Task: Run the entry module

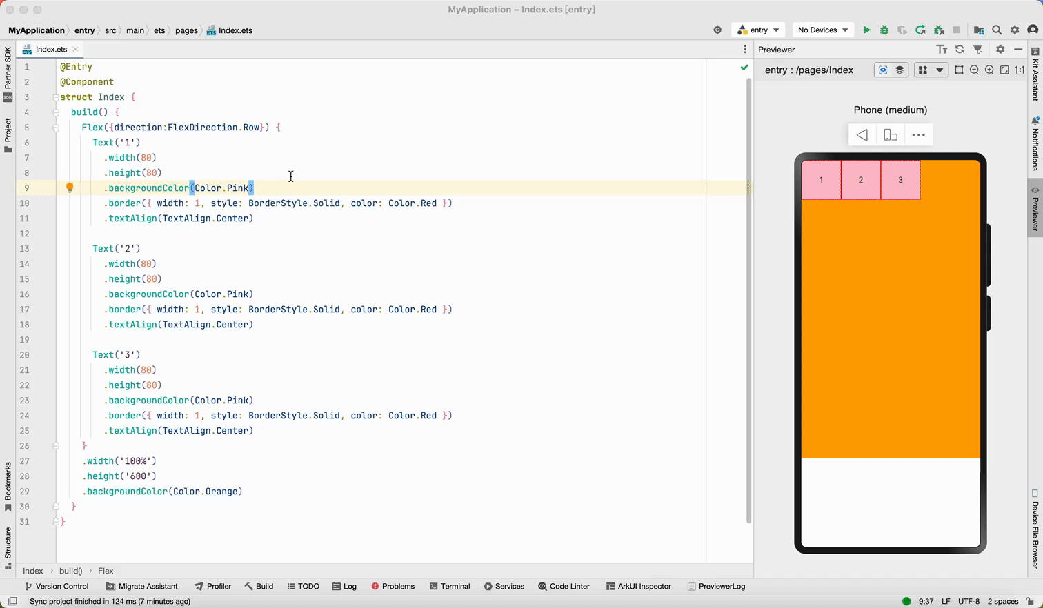Action: 866,30
